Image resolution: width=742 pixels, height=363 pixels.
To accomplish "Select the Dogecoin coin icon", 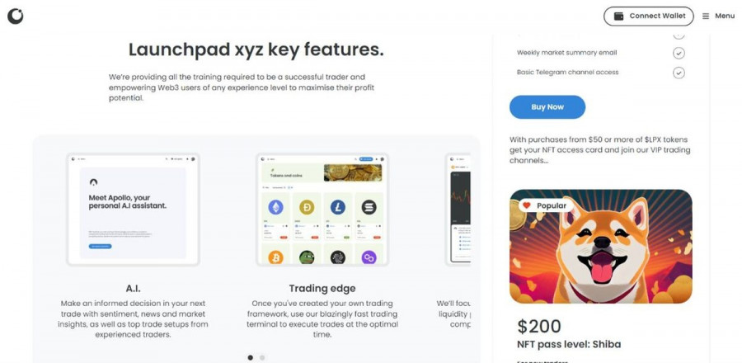I will click(x=307, y=207).
